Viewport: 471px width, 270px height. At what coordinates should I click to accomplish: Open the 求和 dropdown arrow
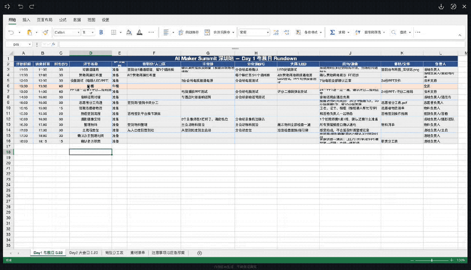pos(348,32)
